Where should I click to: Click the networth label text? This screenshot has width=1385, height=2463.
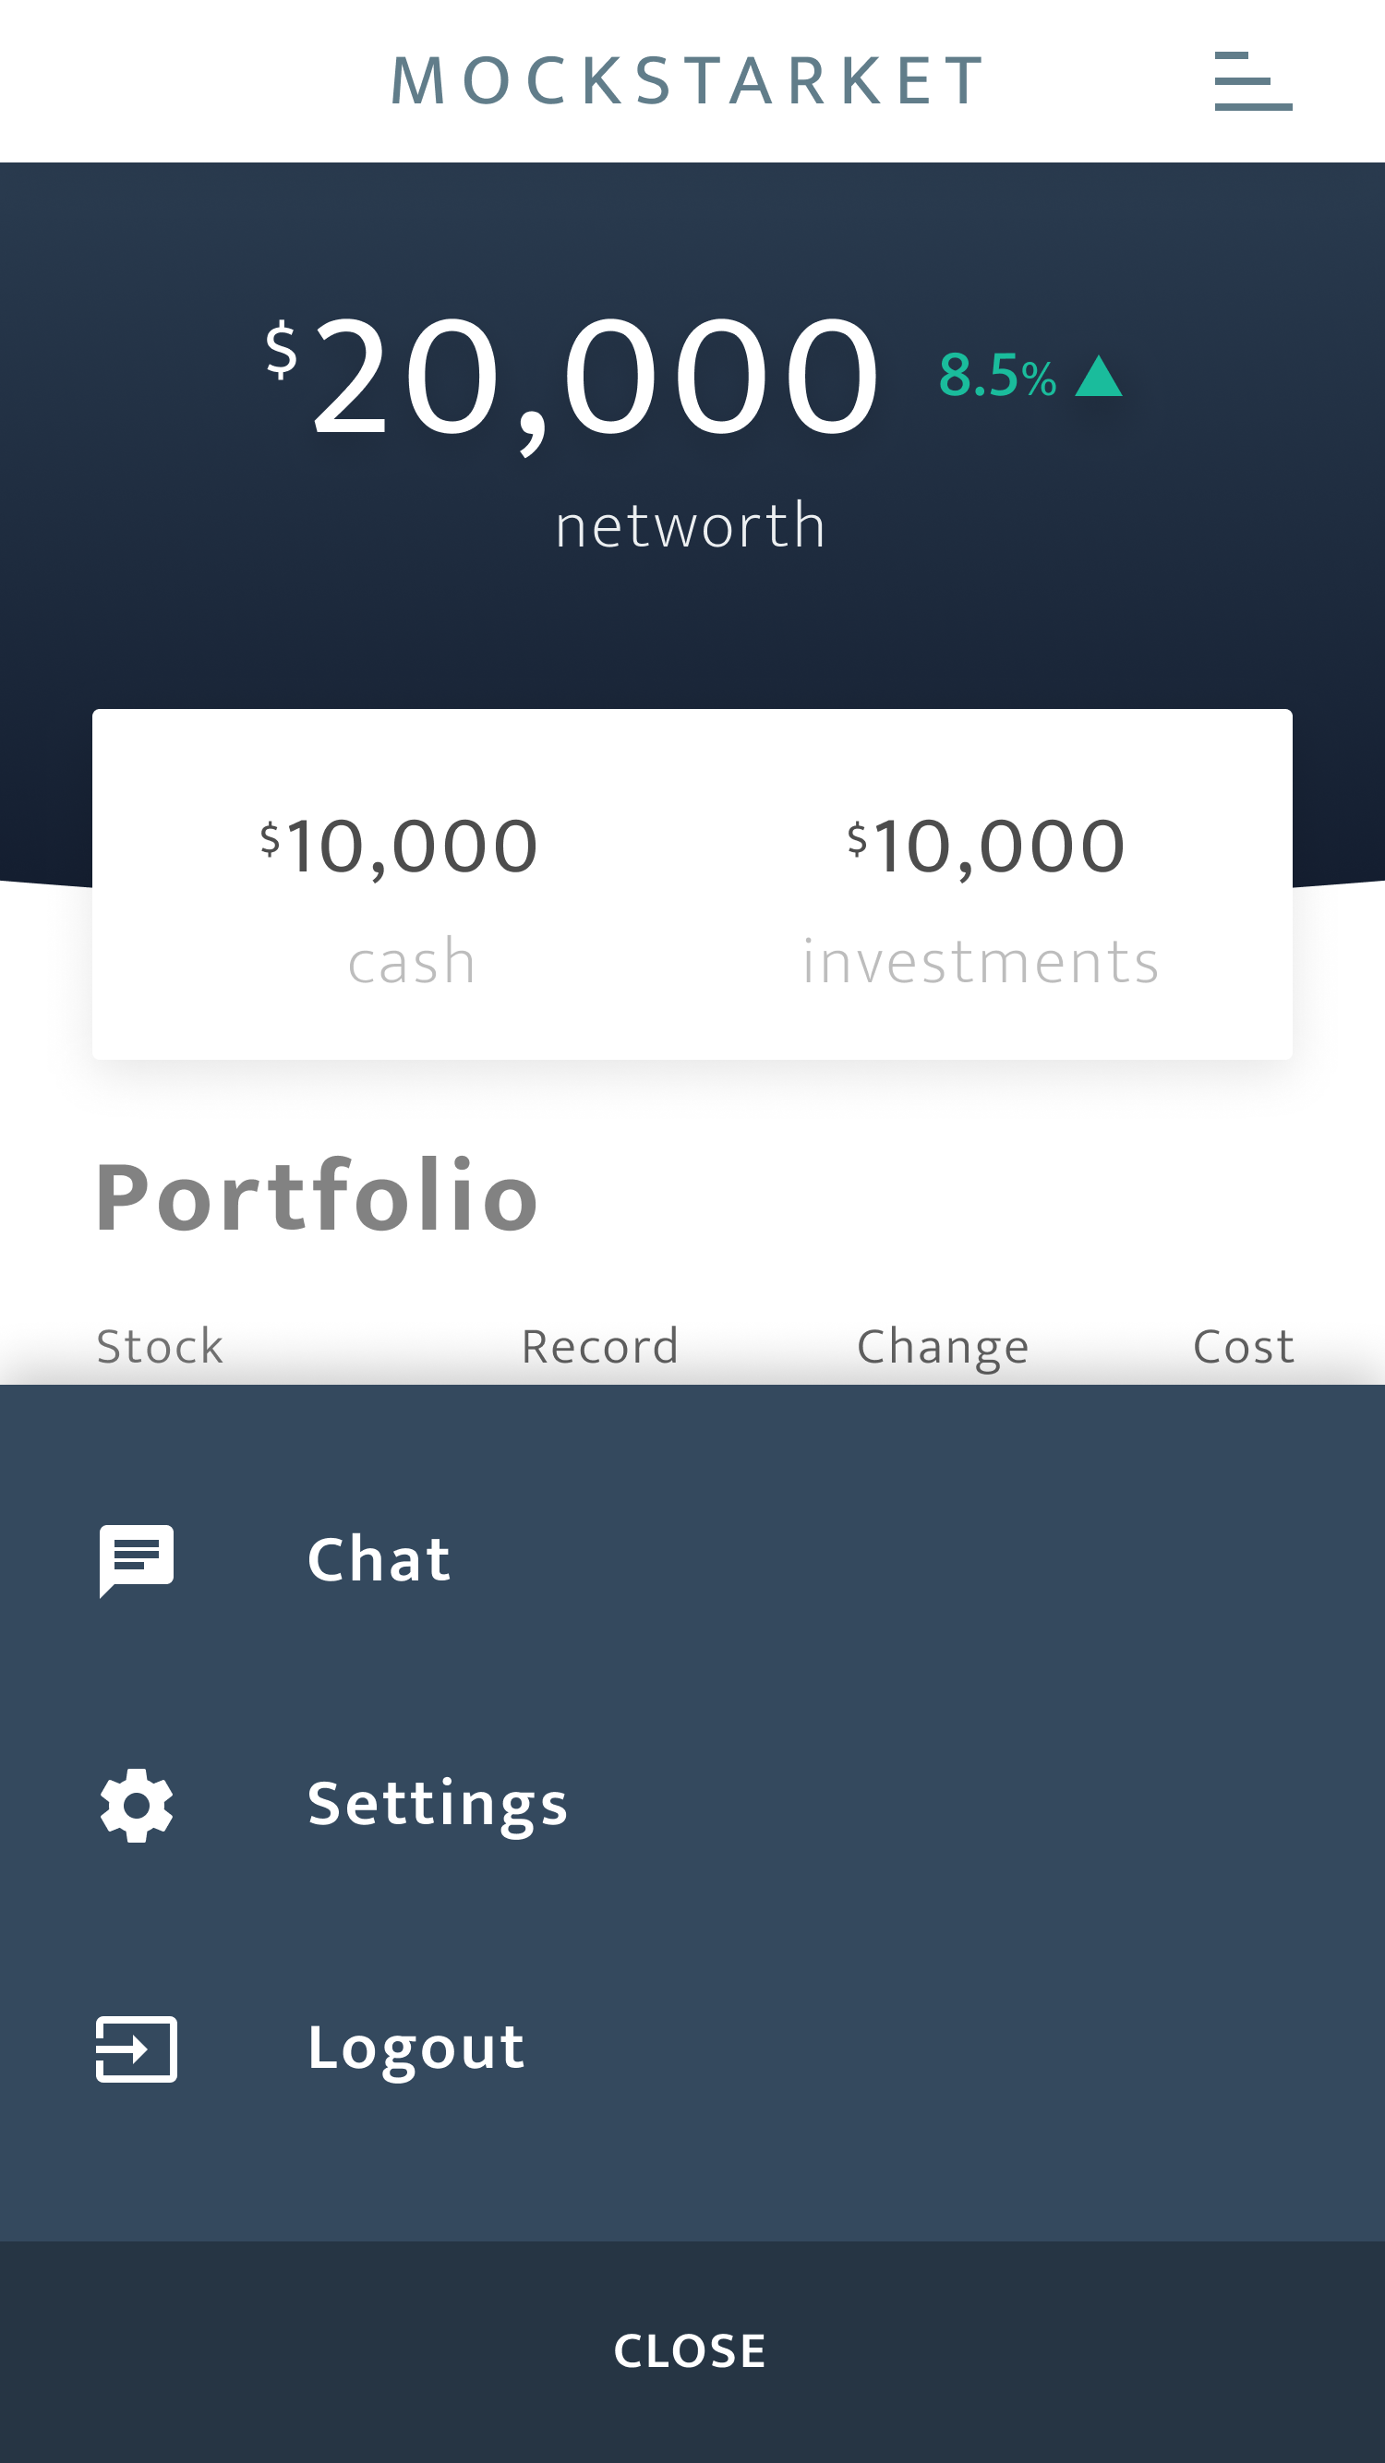[x=691, y=526]
